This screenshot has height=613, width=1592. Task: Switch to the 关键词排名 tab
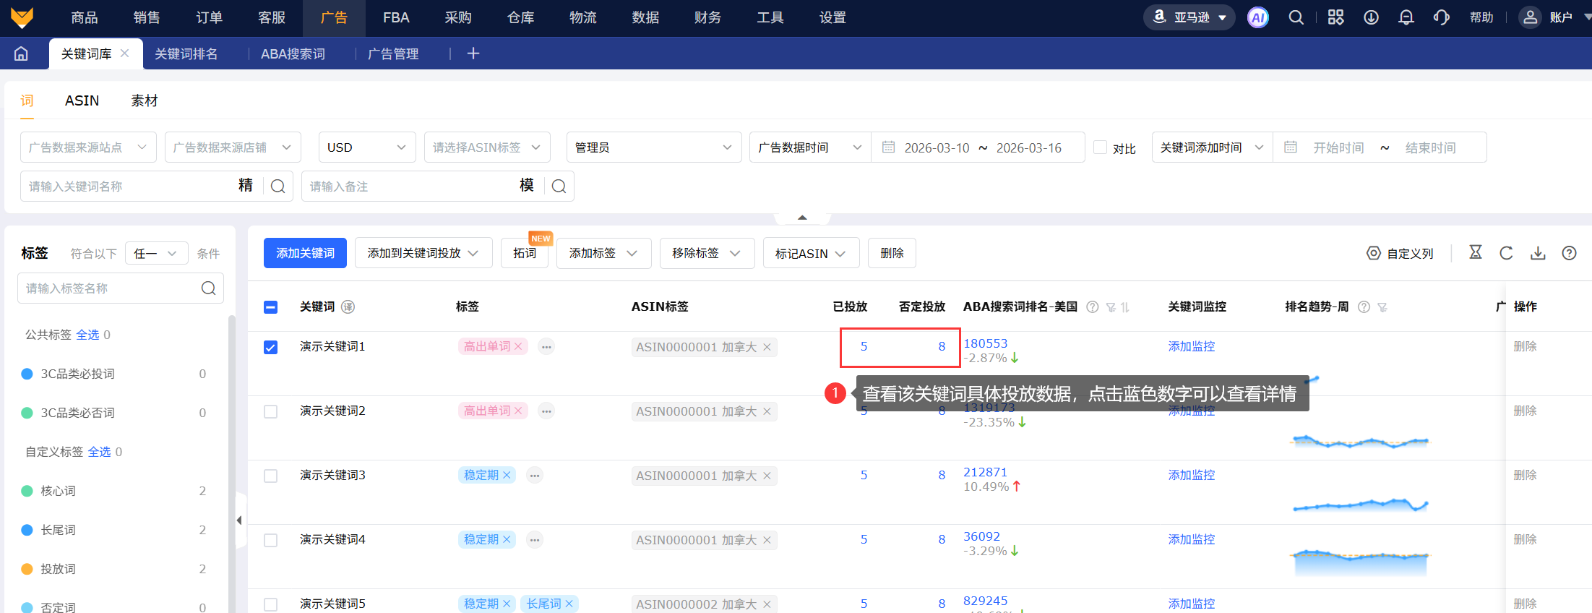click(186, 54)
